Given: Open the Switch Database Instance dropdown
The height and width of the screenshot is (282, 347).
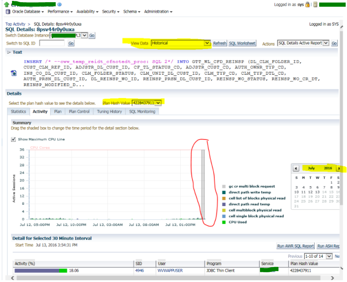Looking at the screenshot, I should [x=84, y=35].
